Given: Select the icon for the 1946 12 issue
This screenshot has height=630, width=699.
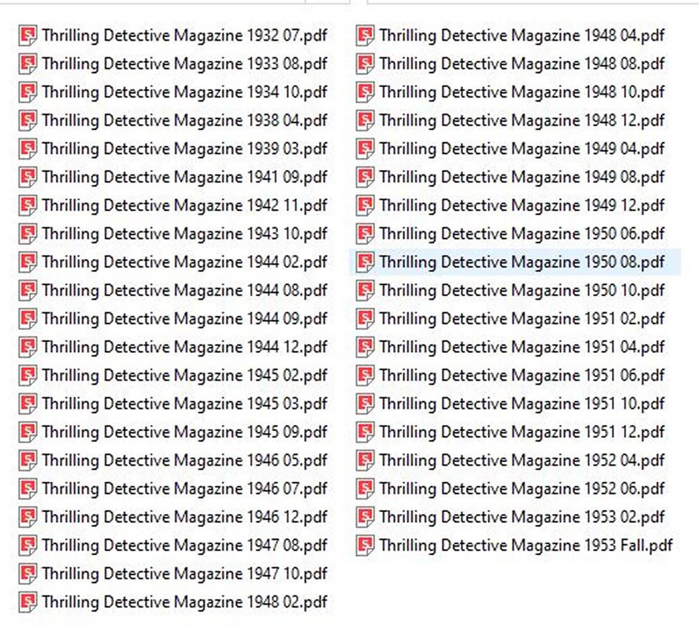Looking at the screenshot, I should click(28, 517).
